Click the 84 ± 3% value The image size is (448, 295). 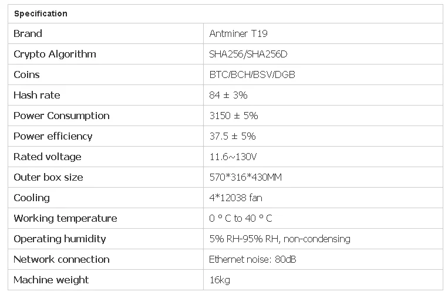pos(228,95)
